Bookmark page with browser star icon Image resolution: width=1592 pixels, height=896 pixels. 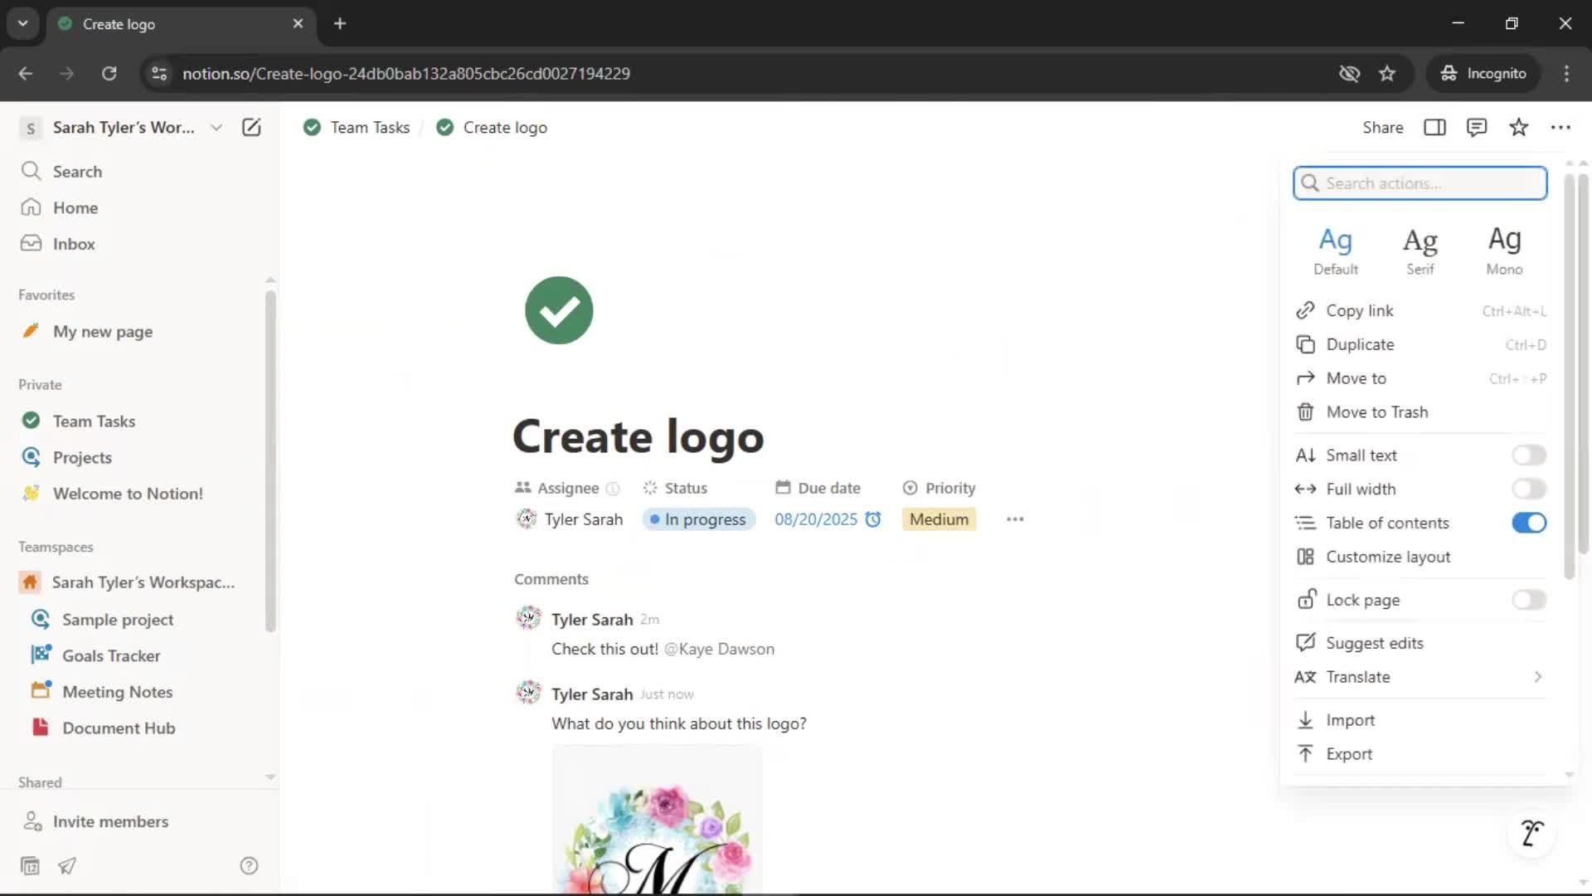1387,73
